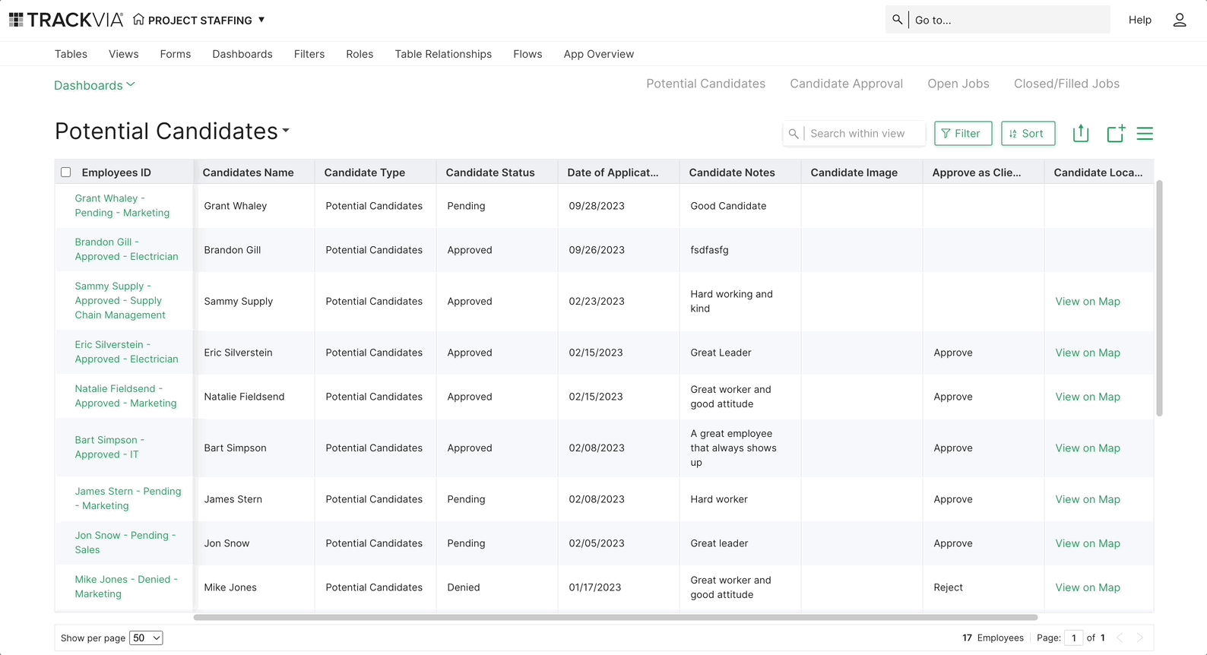Click the next page arrow
The width and height of the screenshot is (1207, 655).
[1139, 638]
